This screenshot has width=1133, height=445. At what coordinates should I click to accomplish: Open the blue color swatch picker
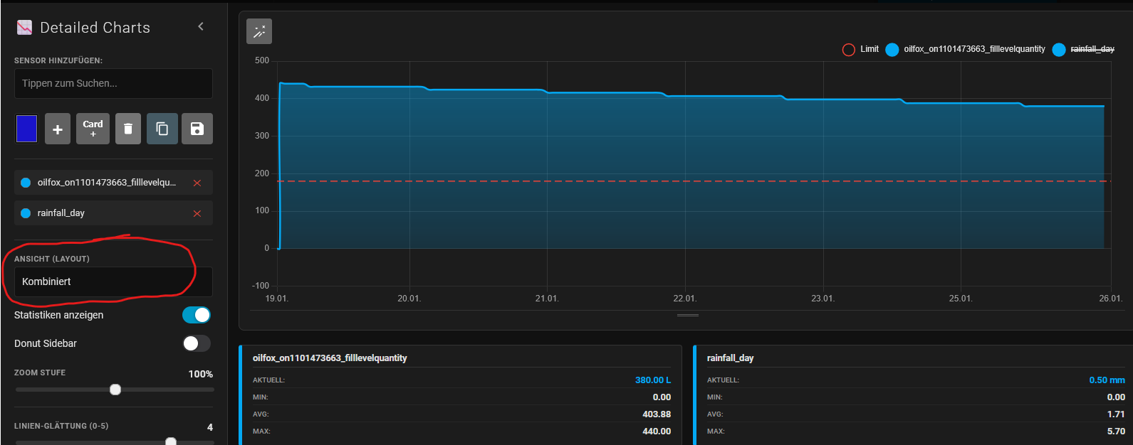coord(26,129)
